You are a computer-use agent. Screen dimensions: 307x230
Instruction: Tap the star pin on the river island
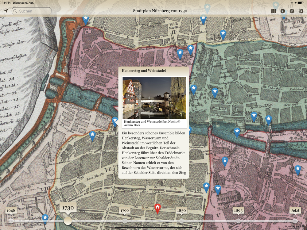tap(237, 132)
